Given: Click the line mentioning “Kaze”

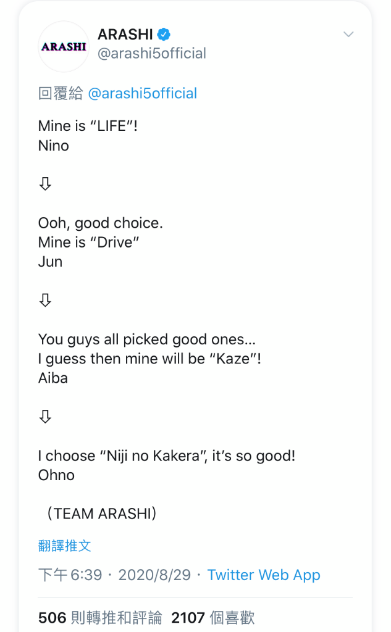Looking at the screenshot, I should pyautogui.click(x=149, y=359).
